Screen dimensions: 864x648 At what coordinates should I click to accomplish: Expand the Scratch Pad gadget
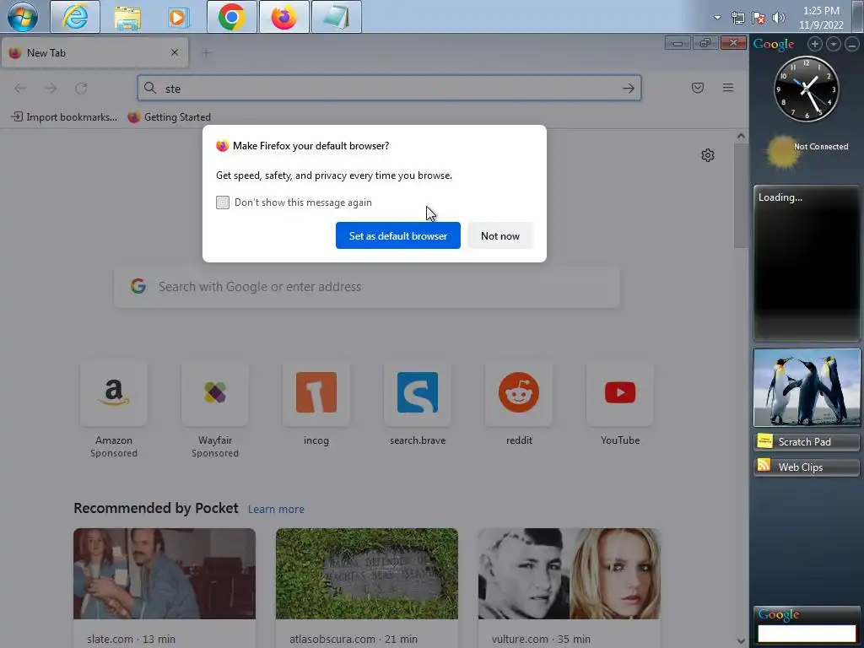pos(807,442)
